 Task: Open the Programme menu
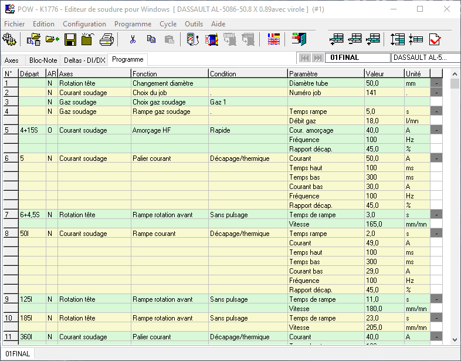coord(133,24)
